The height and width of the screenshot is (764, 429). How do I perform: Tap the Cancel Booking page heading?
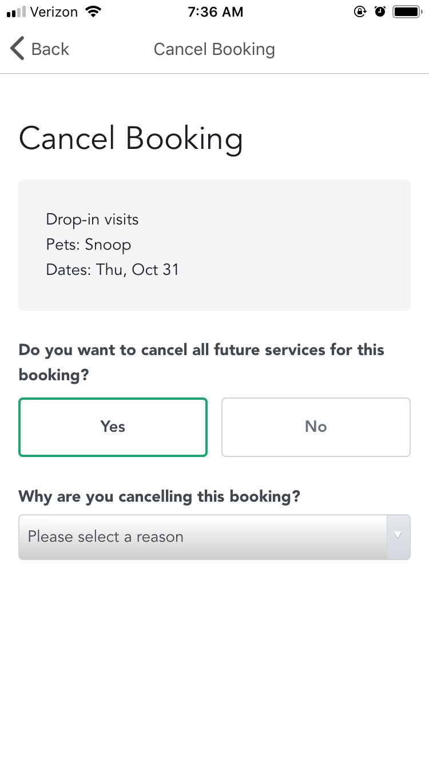tap(131, 138)
